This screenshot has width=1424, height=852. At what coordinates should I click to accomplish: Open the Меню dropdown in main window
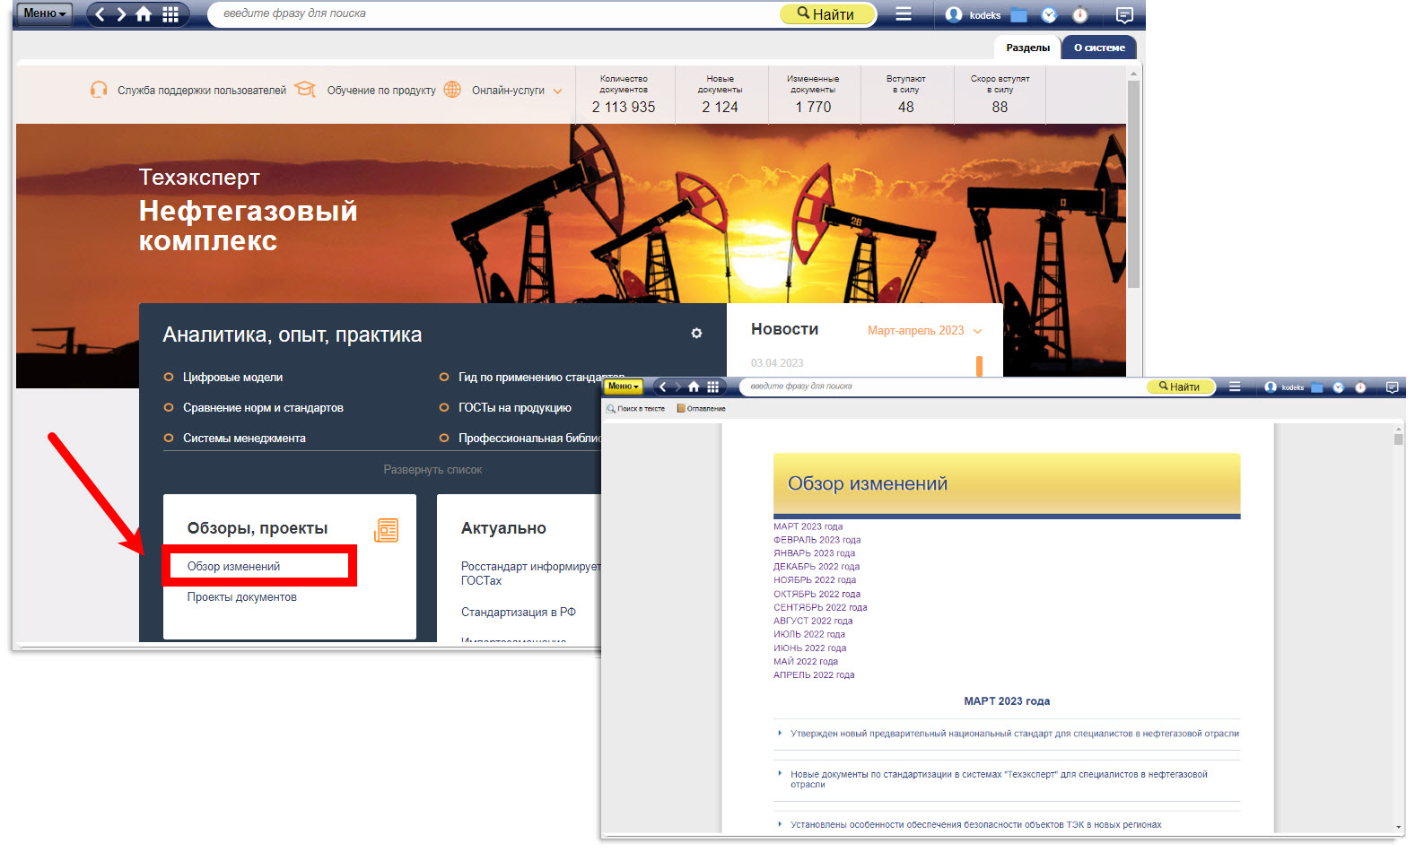pos(45,13)
